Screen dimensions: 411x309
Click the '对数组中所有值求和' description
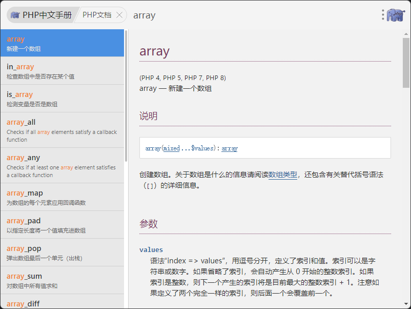[x=32, y=286]
